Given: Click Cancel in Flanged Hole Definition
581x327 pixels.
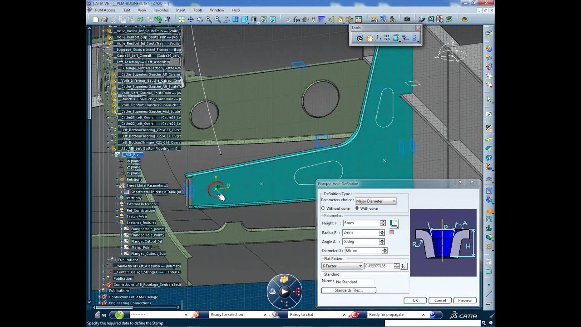Looking at the screenshot, I should (440, 300).
